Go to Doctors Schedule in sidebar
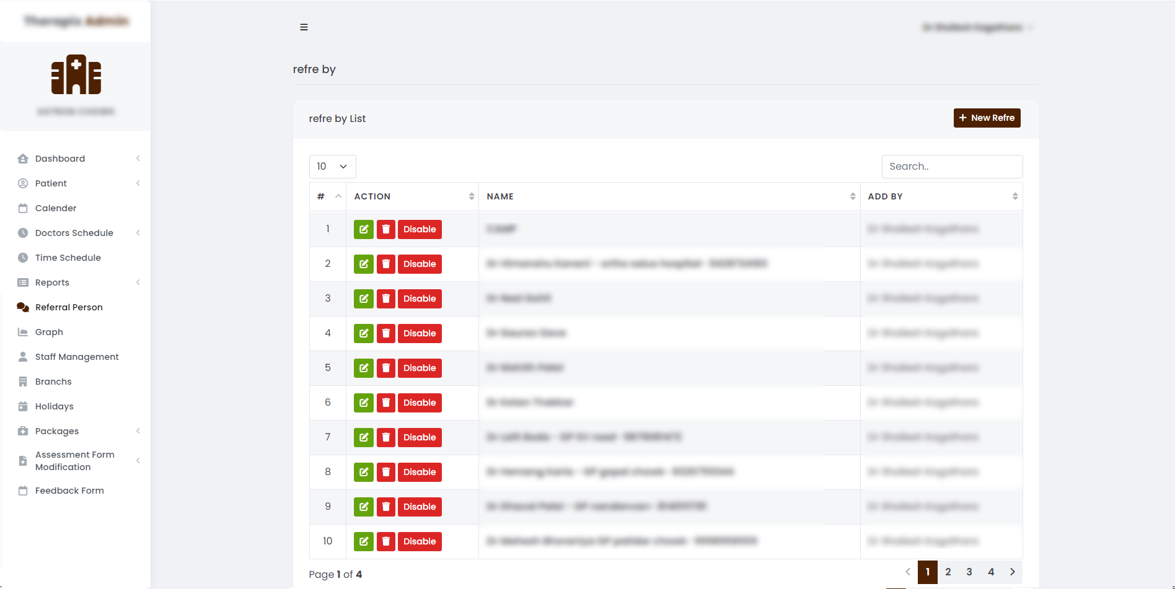 (x=74, y=233)
